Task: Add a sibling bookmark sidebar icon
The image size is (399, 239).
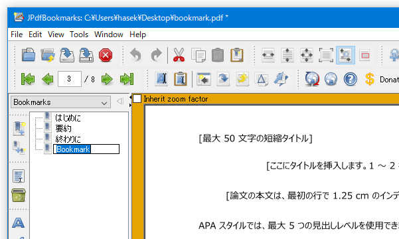Action: click(19, 128)
